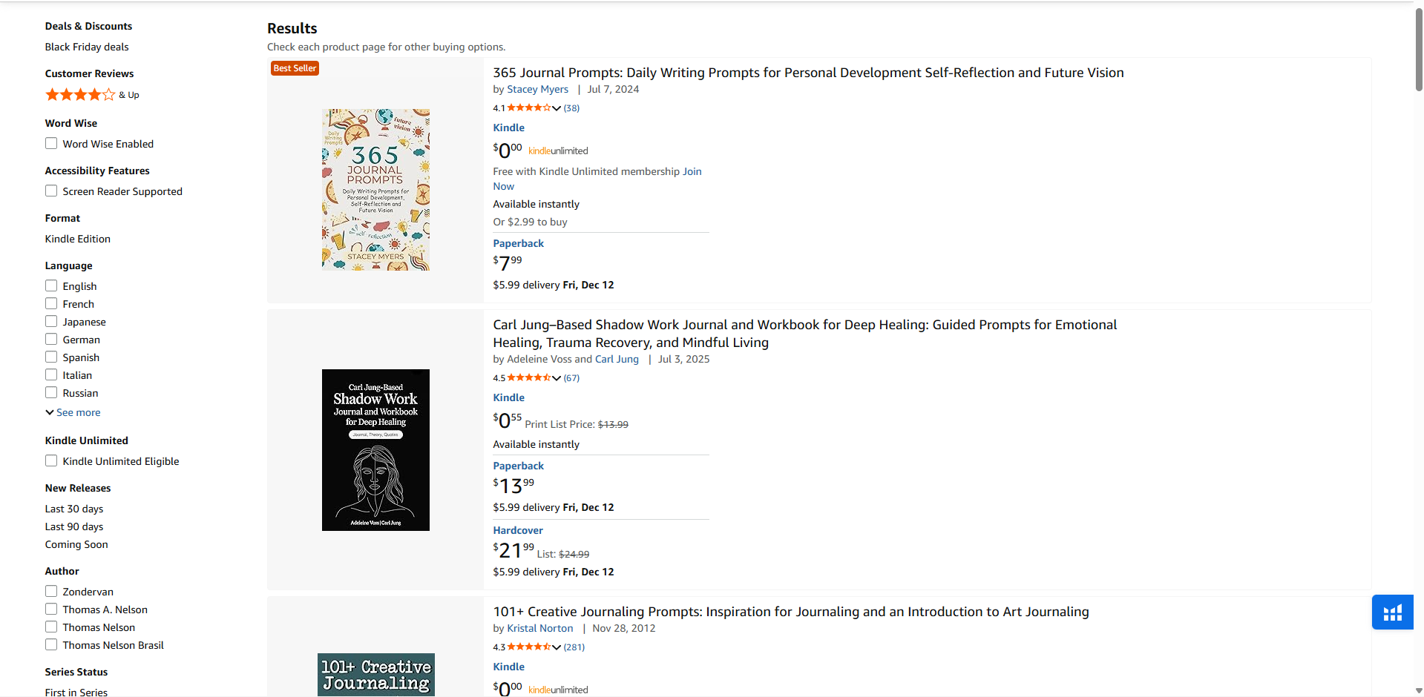Enable the Word Wise Enabled filter
This screenshot has width=1424, height=697.
(x=51, y=143)
